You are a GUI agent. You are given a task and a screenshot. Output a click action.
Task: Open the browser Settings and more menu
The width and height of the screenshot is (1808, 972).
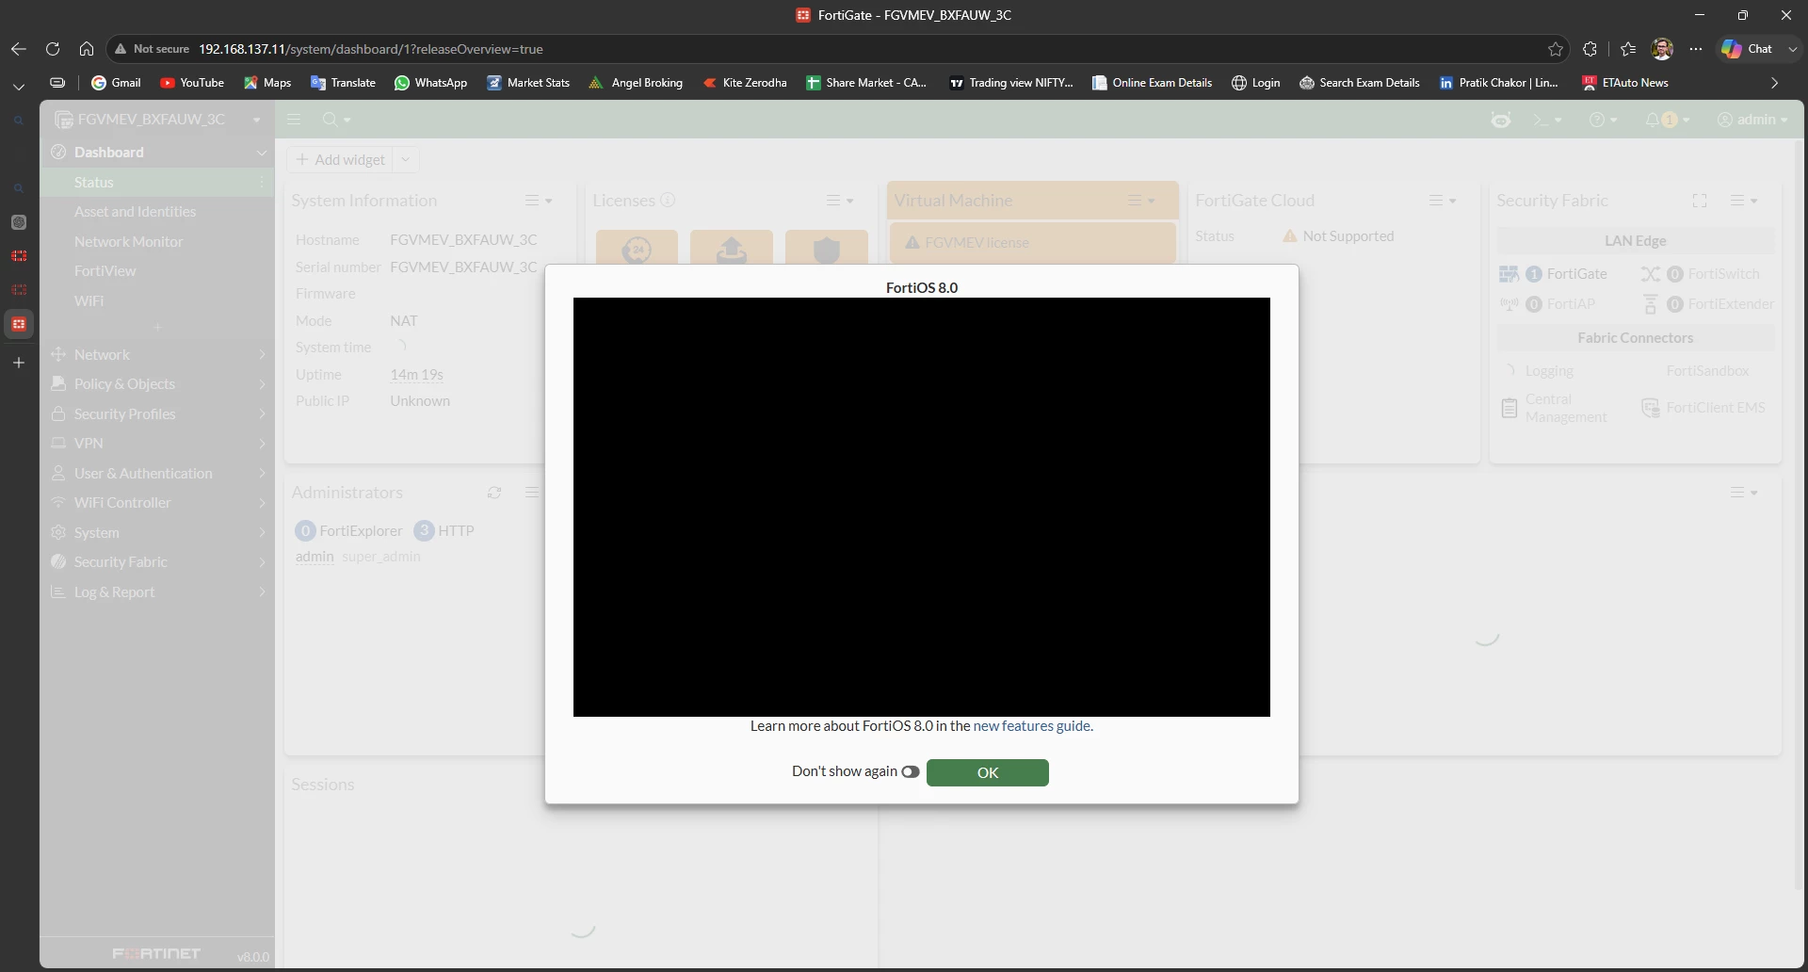click(1696, 49)
